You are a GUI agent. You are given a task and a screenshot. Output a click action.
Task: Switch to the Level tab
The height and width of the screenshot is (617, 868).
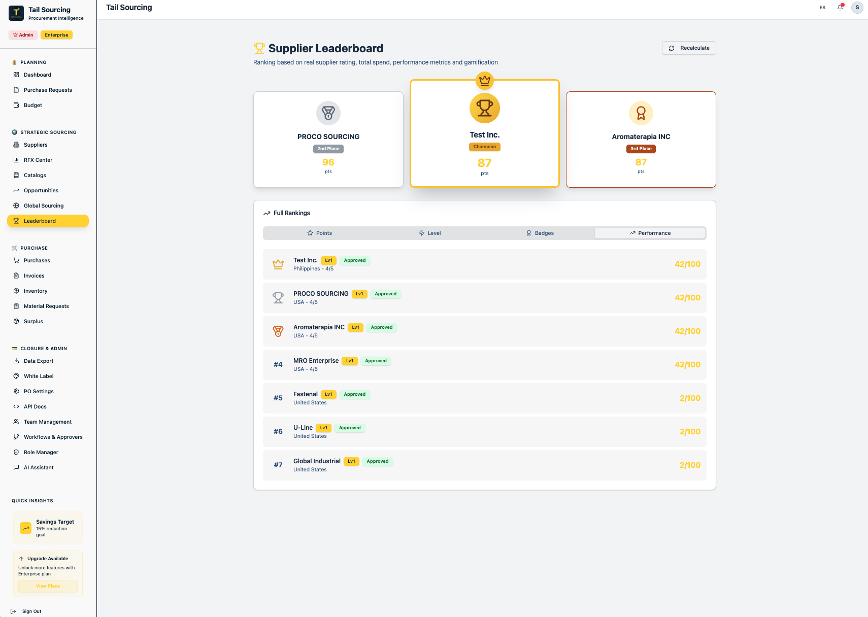pos(430,233)
